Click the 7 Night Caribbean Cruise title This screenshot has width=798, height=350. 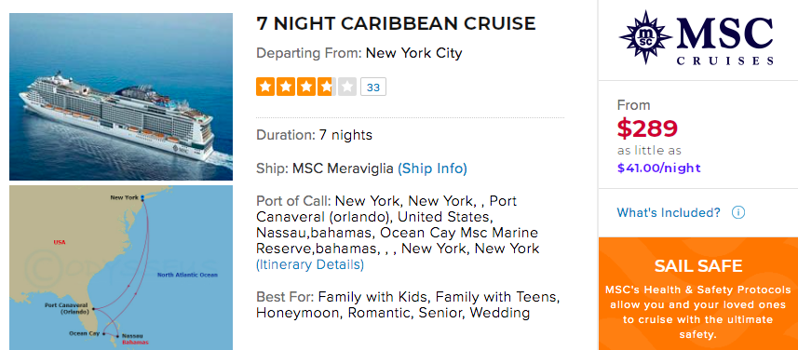pyautogui.click(x=396, y=23)
